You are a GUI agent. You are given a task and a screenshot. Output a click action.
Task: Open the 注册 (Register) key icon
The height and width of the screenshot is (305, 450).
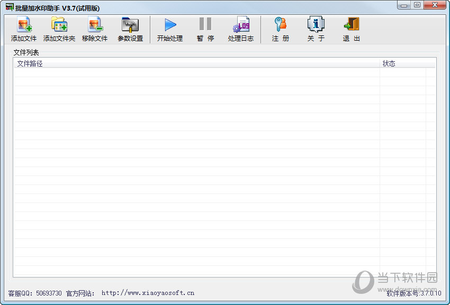pyautogui.click(x=280, y=29)
